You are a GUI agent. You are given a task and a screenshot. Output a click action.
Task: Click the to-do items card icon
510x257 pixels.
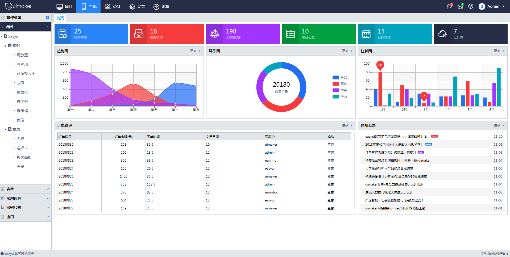(63, 34)
